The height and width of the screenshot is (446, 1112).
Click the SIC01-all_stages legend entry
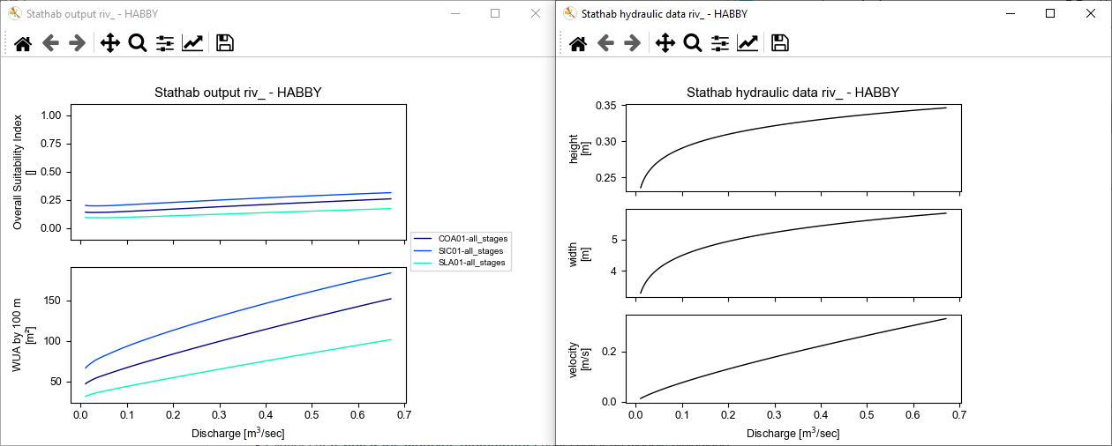471,251
